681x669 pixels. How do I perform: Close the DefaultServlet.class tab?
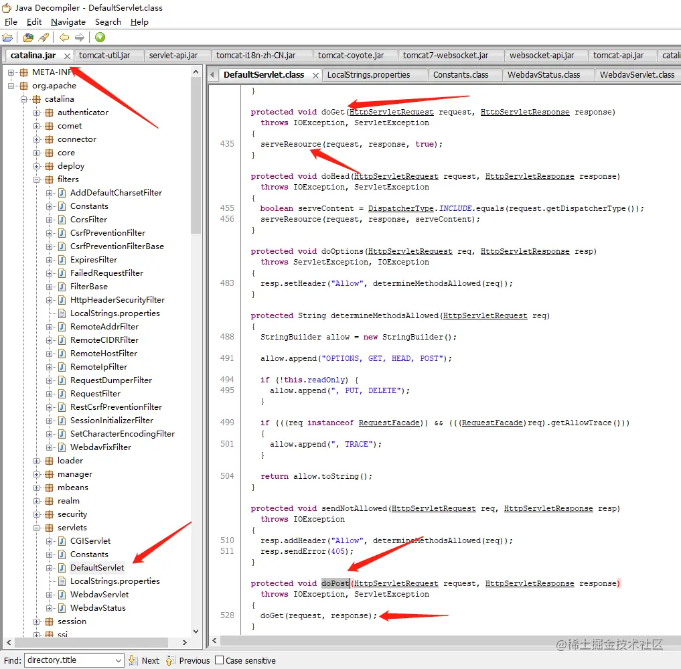[316, 76]
